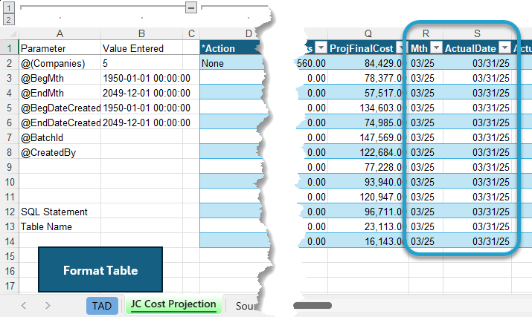Click the 560.00 cell in row 2
Screen dimensions: 532x317
[312, 63]
